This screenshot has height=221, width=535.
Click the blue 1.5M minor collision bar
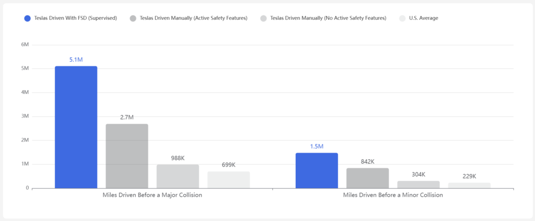(317, 170)
